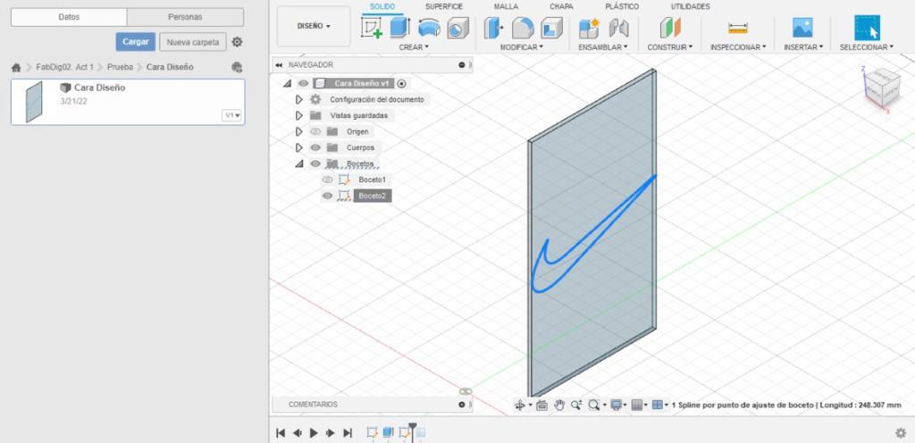Select the Orbit navigation tool
The width and height of the screenshot is (915, 443).
pyautogui.click(x=519, y=405)
